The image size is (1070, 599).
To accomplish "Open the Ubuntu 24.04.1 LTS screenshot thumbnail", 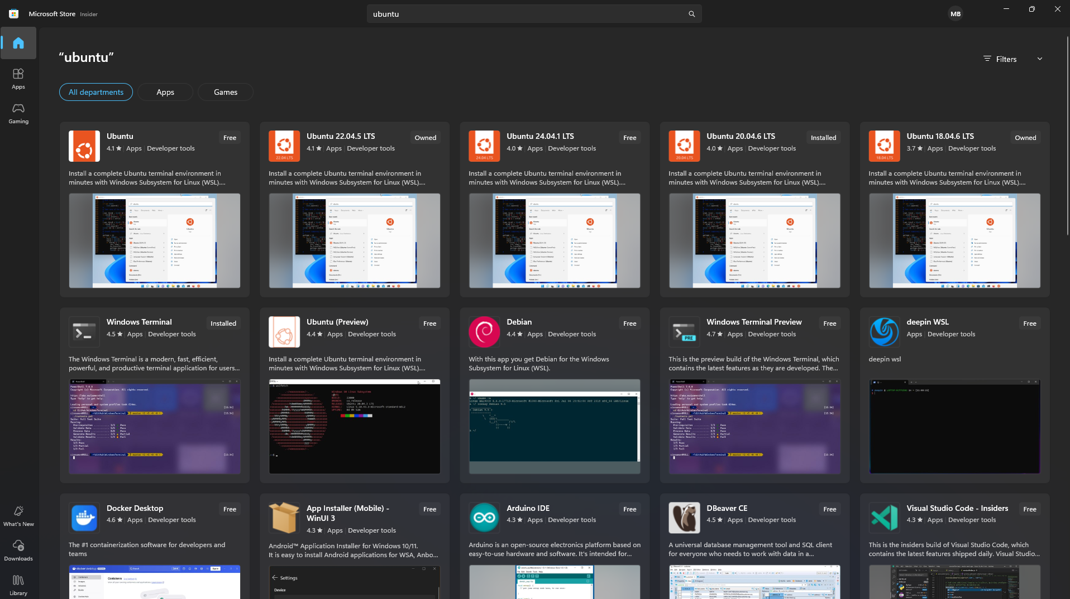I will [x=555, y=241].
